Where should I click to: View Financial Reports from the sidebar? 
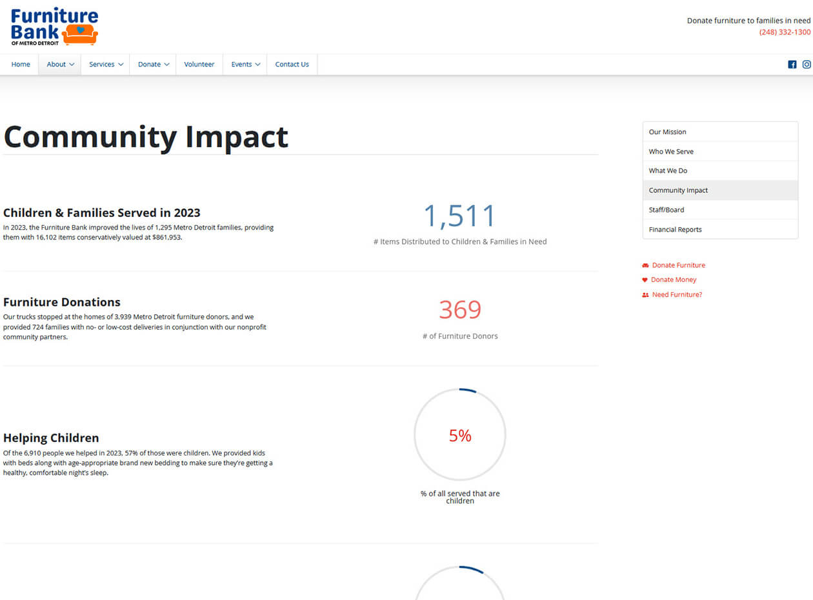[675, 230]
